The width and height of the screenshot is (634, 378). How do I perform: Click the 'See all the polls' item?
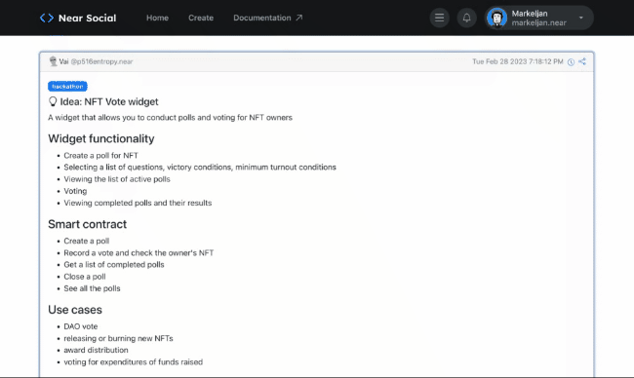click(x=92, y=288)
